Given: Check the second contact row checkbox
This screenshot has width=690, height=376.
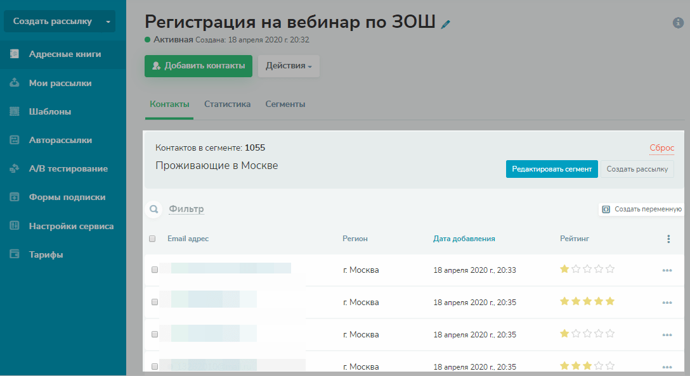Looking at the screenshot, I should click(155, 303).
